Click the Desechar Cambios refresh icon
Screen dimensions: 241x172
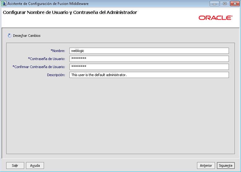click(10, 36)
